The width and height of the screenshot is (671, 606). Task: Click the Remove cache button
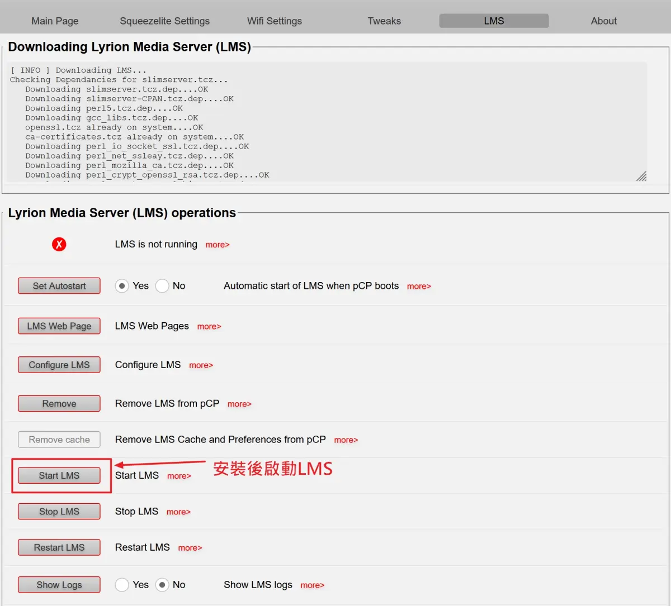pyautogui.click(x=59, y=440)
